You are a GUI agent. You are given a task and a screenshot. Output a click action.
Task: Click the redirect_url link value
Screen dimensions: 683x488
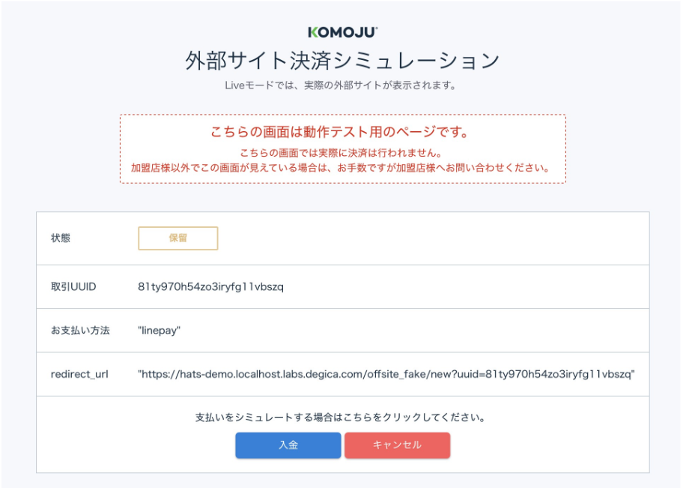coord(386,373)
